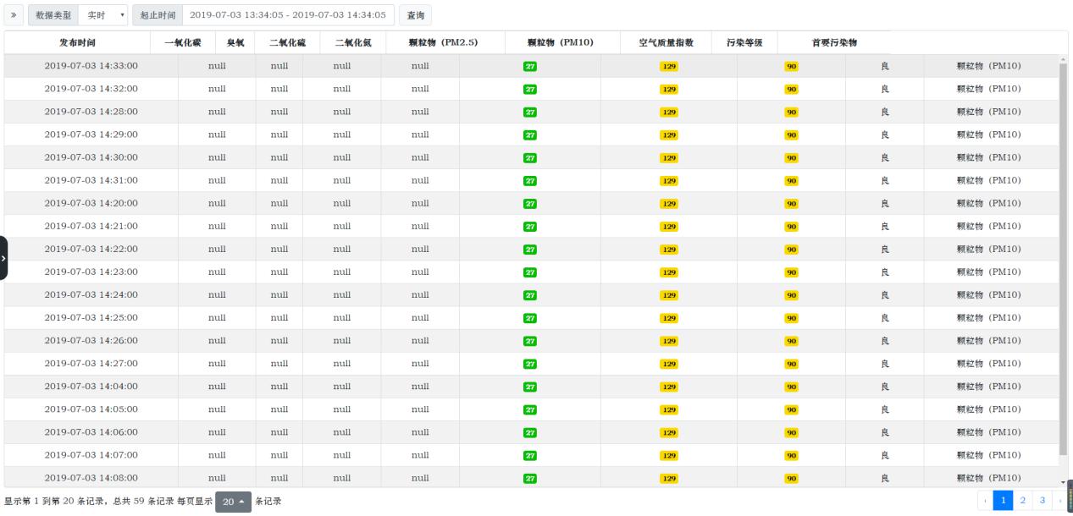Open the 20 records-per-page dropdown
The height and width of the screenshot is (516, 1073).
pyautogui.click(x=233, y=502)
